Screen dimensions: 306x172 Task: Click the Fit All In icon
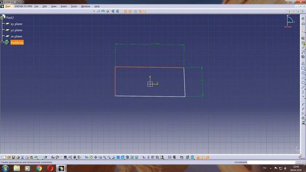click(x=91, y=157)
